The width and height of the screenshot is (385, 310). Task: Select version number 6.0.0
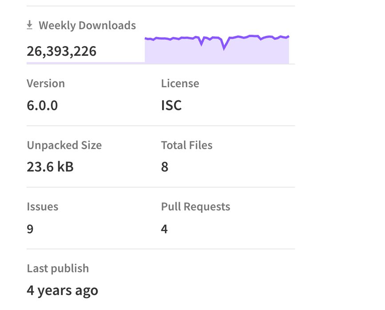point(42,105)
